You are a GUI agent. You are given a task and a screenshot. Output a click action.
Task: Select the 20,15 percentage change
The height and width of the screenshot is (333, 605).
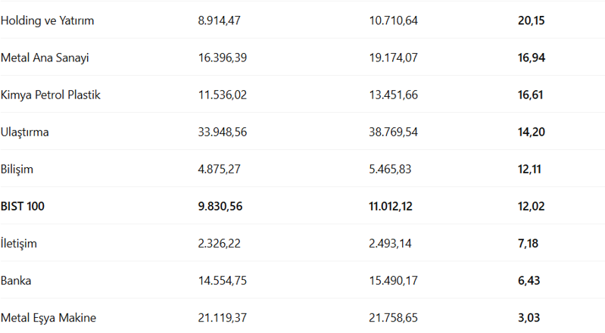[x=532, y=20]
